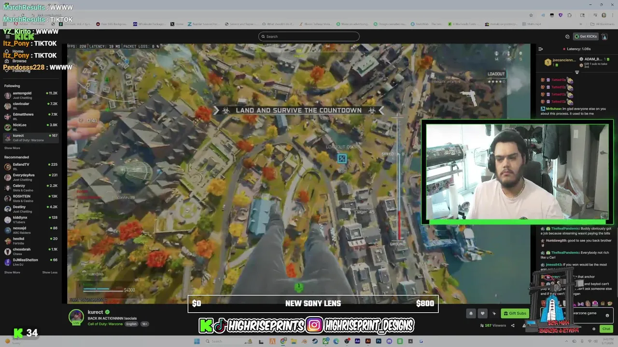Screen dimensions: 618x347
Task: Open the asmongold channel in Following
Action: click(31, 95)
